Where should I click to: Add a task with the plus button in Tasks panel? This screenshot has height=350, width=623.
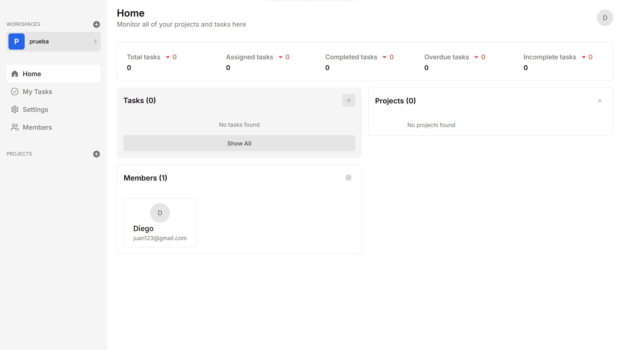click(348, 100)
